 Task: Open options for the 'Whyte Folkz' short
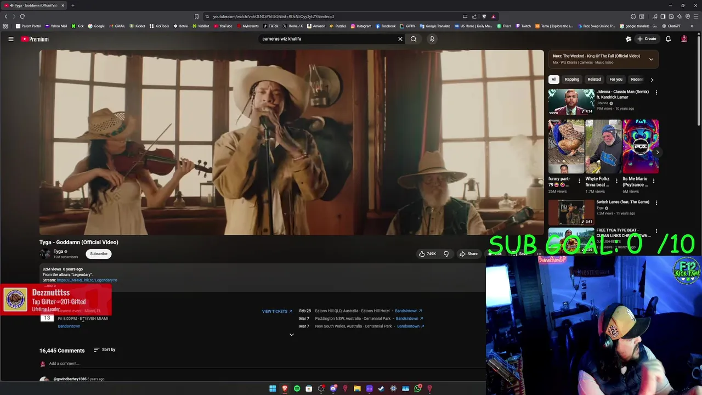click(616, 181)
